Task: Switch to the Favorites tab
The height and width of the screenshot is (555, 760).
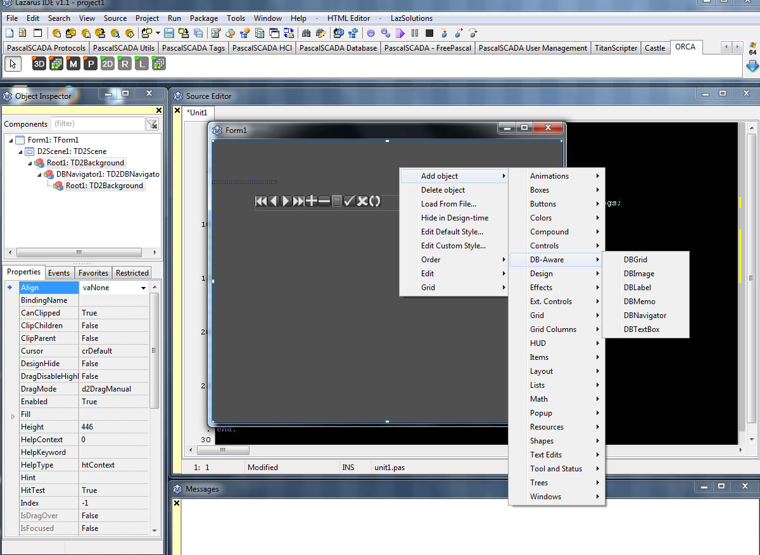Action: [x=93, y=273]
